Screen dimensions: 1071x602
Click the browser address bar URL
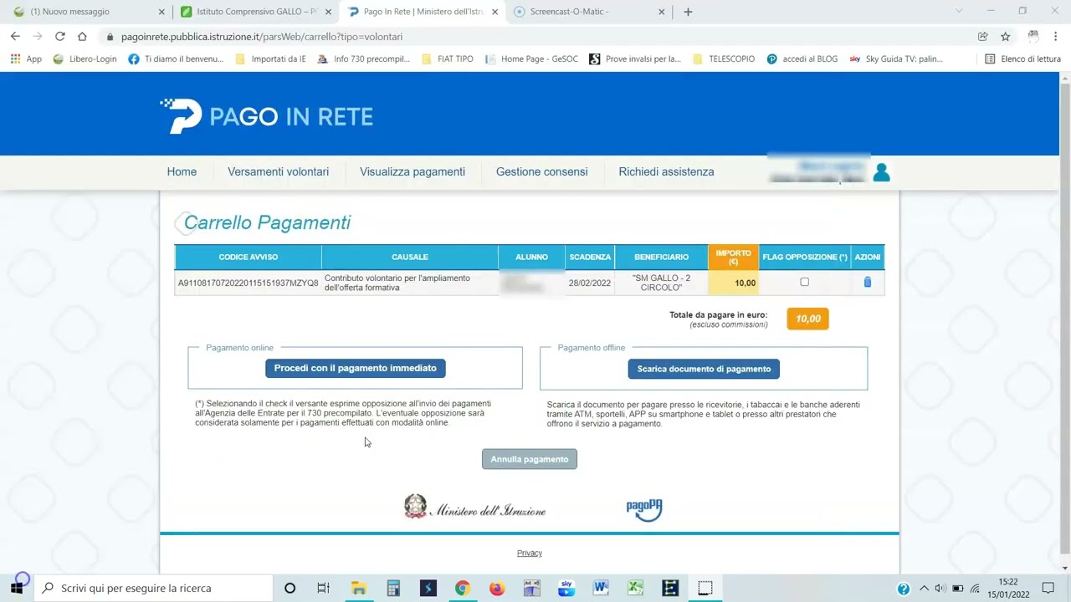click(262, 37)
